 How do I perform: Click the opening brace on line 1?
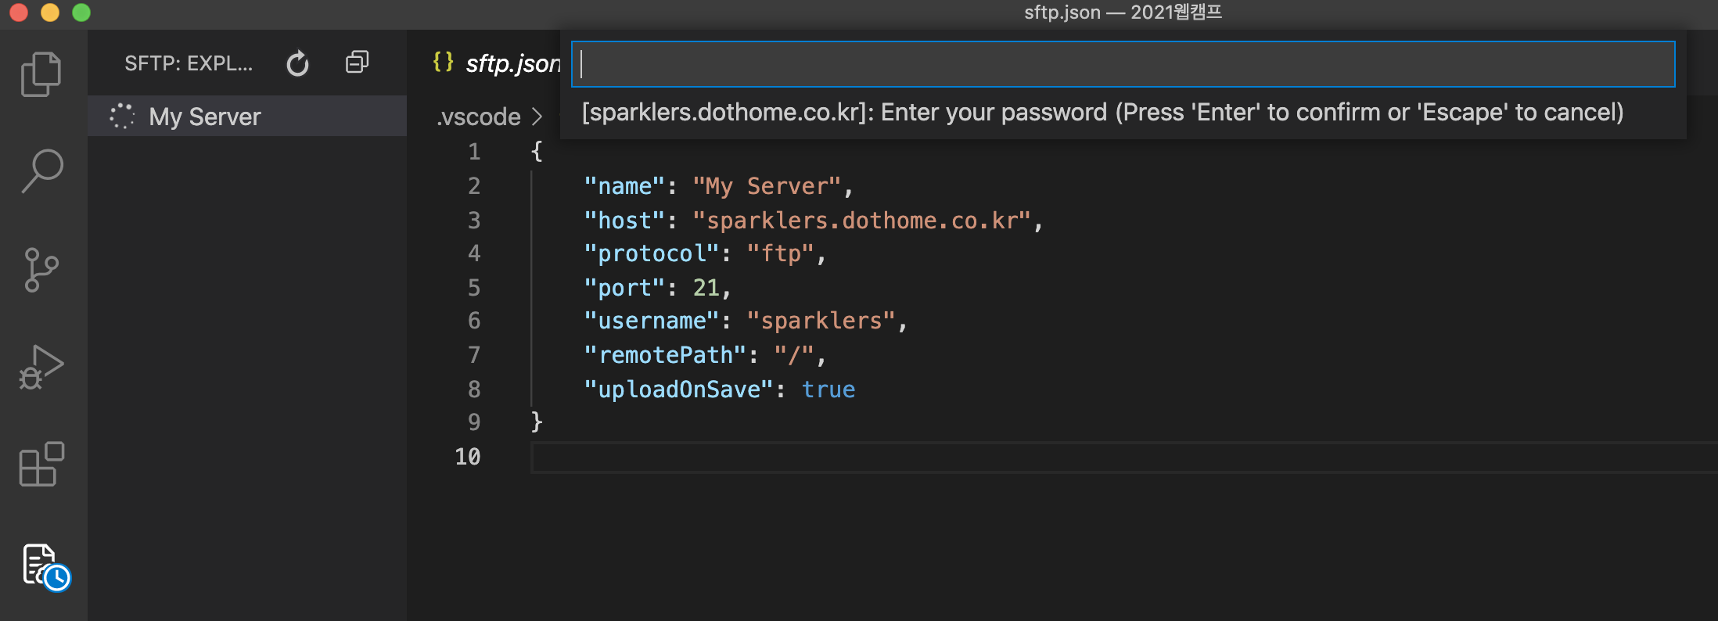click(537, 152)
